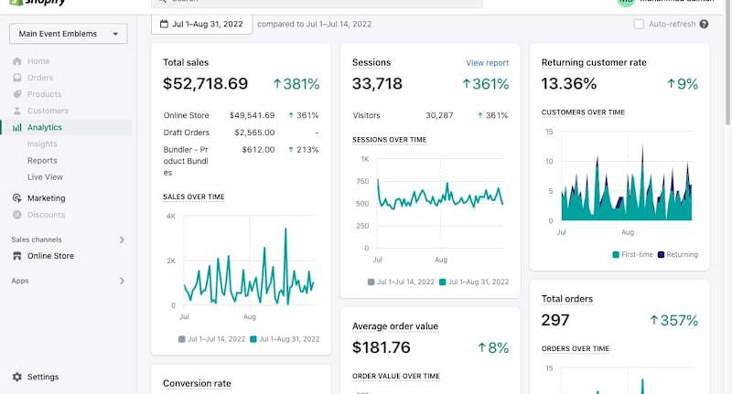Open Insights under Analytics
732x394 pixels.
42,144
